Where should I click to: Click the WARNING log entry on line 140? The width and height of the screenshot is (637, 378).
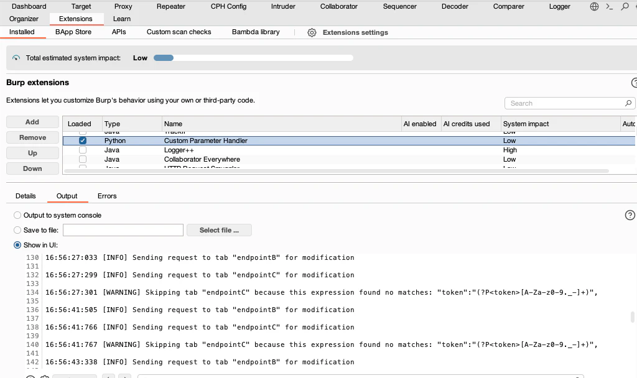point(322,344)
